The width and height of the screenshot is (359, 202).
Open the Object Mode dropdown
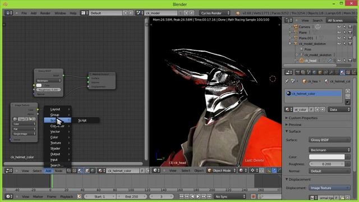click(x=222, y=171)
